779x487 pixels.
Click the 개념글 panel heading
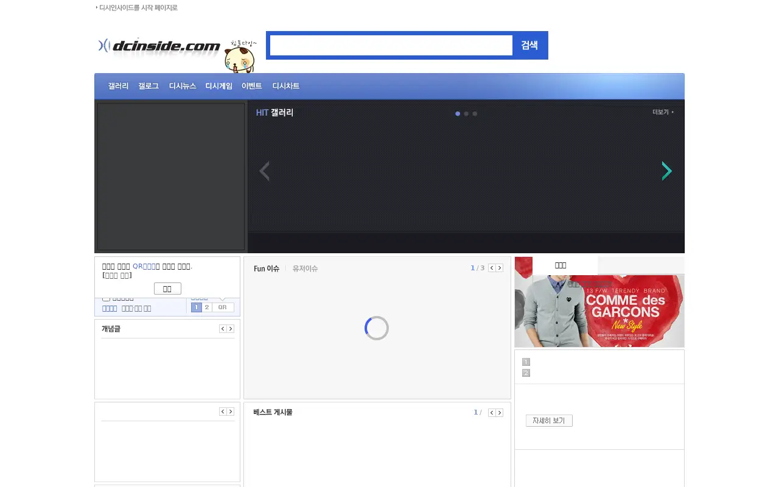111,329
